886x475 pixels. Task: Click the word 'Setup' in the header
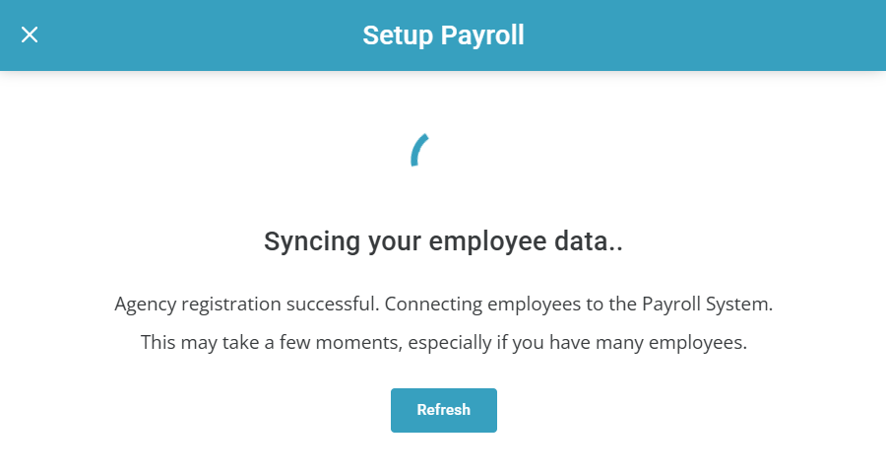(398, 35)
